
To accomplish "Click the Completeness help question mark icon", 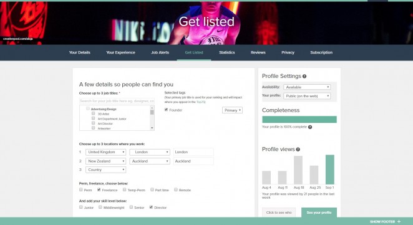I will tap(310, 127).
